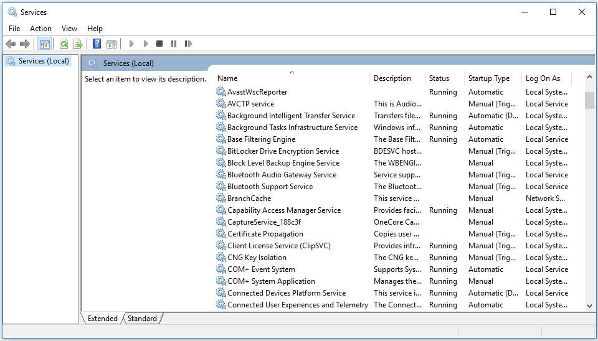Click the gear icon beside AVCTP service
This screenshot has width=598, height=341.
[221, 103]
